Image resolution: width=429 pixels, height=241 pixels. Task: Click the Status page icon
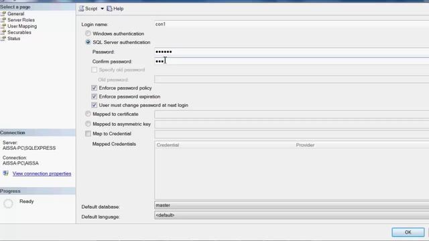[x=3, y=39]
